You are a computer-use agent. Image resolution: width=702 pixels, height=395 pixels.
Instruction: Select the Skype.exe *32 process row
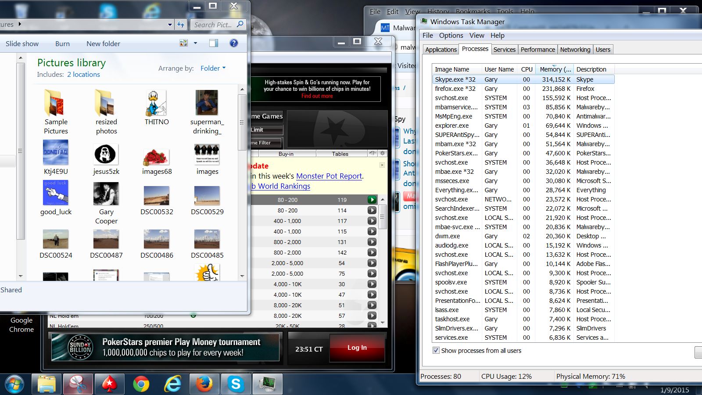(x=455, y=79)
